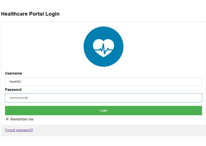Click the Username label

click(13, 73)
